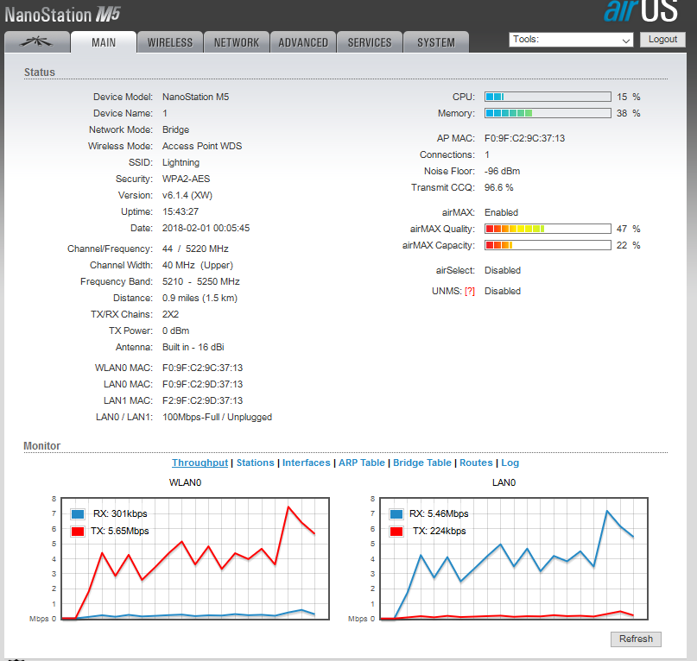The height and width of the screenshot is (661, 697).
Task: Select the SSID value Lightning
Action: (181, 162)
